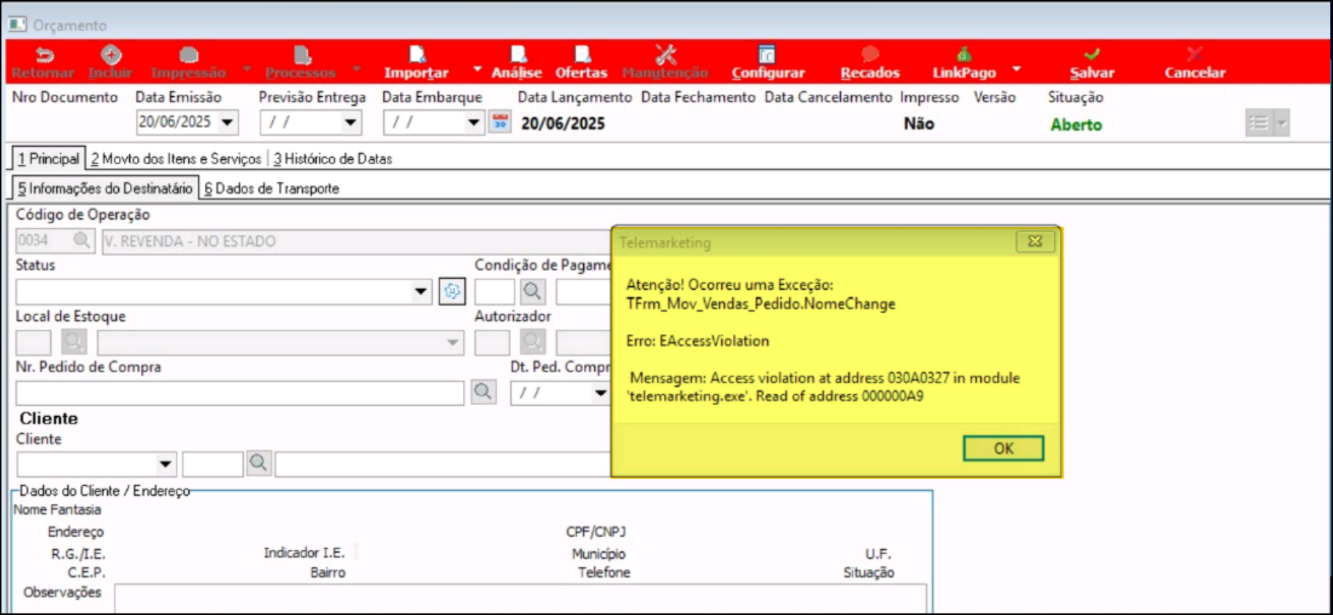Expand the Importar dropdown arrow

(x=478, y=69)
